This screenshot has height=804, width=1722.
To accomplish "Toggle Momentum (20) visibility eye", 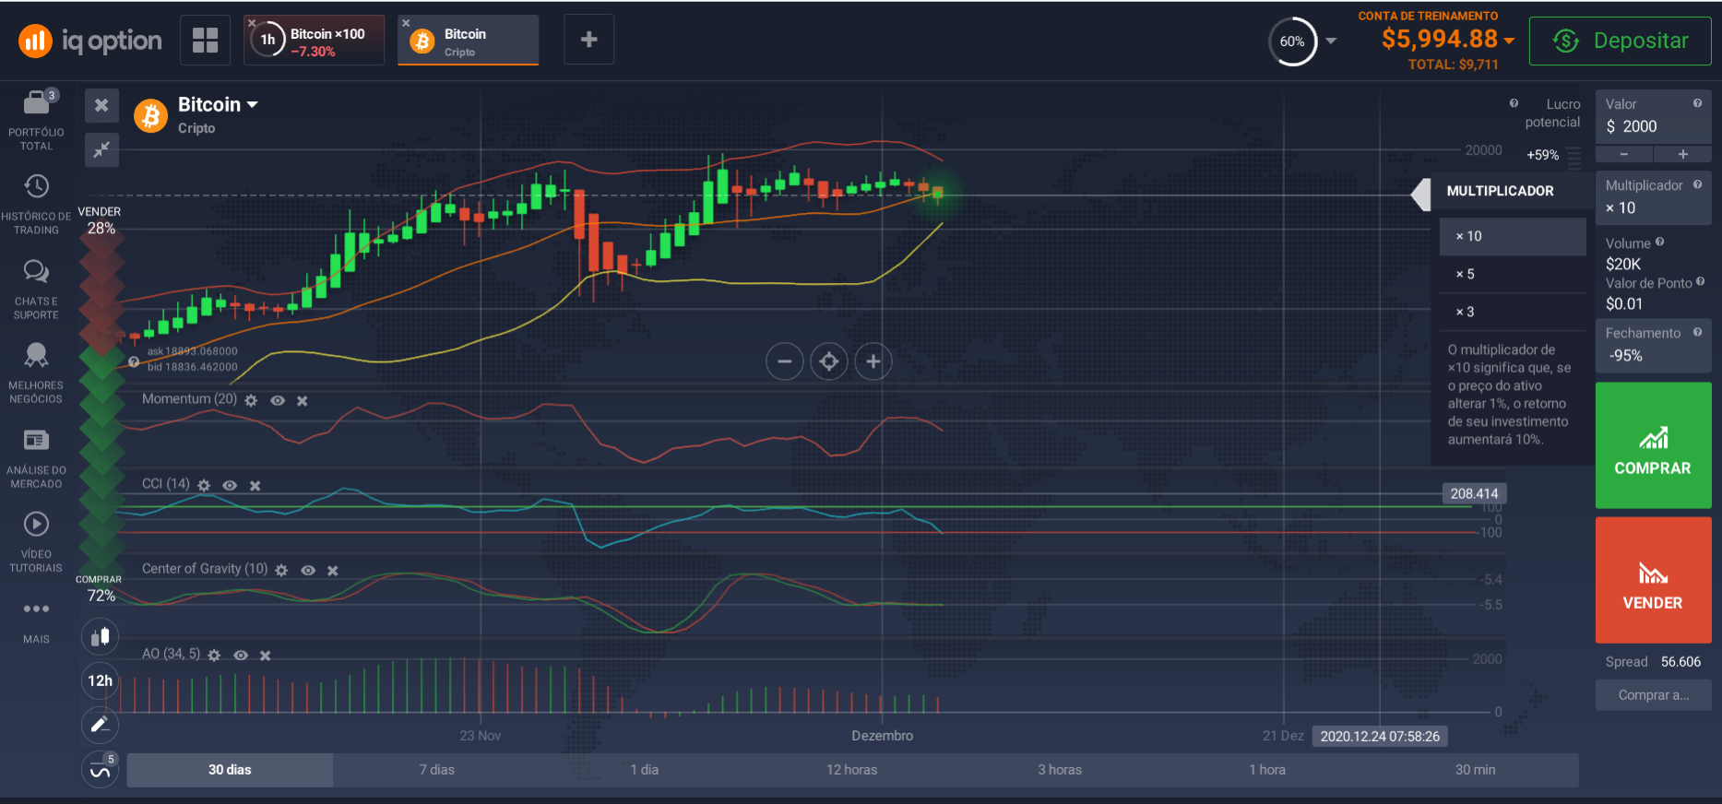I will [278, 401].
